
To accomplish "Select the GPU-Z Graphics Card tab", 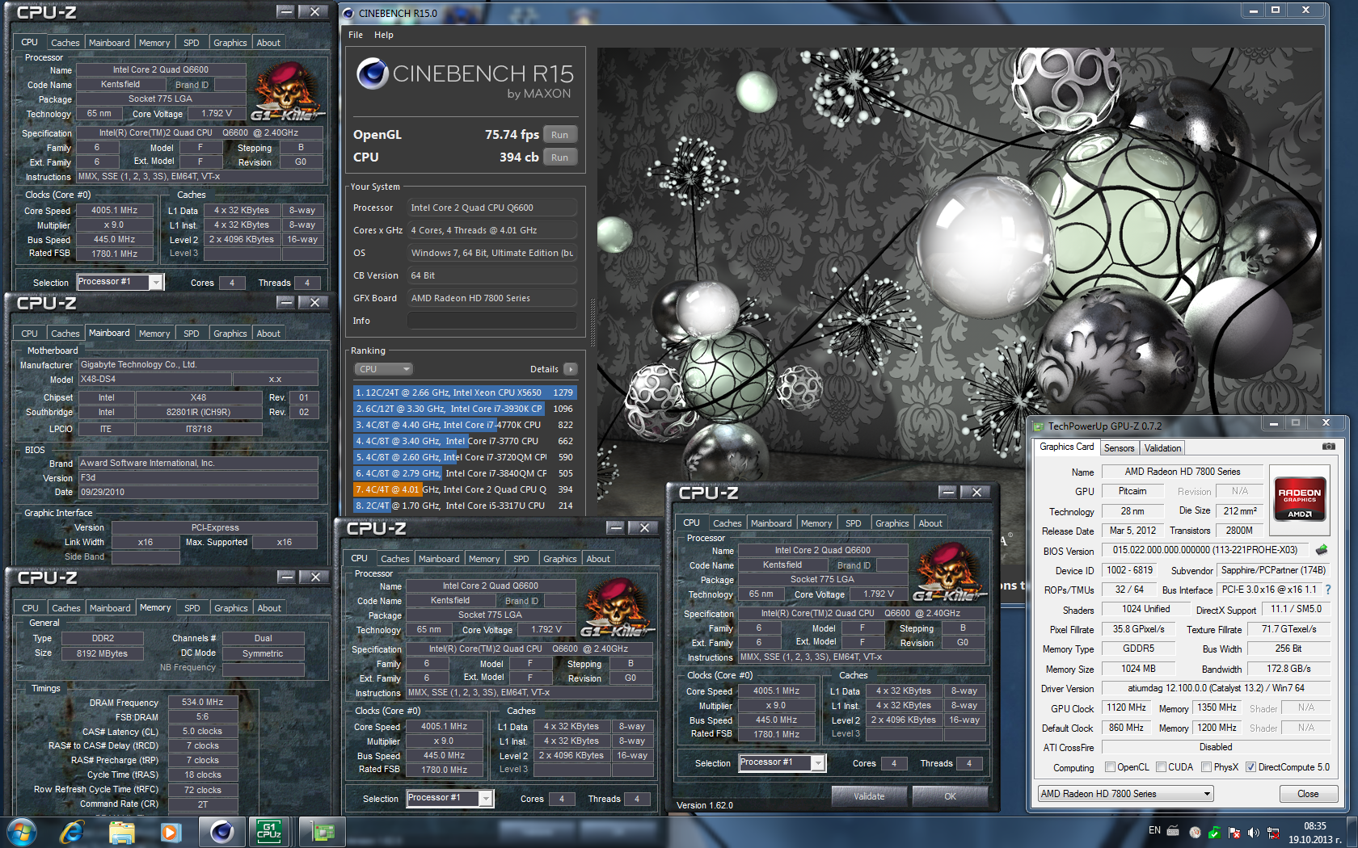I will [1067, 447].
